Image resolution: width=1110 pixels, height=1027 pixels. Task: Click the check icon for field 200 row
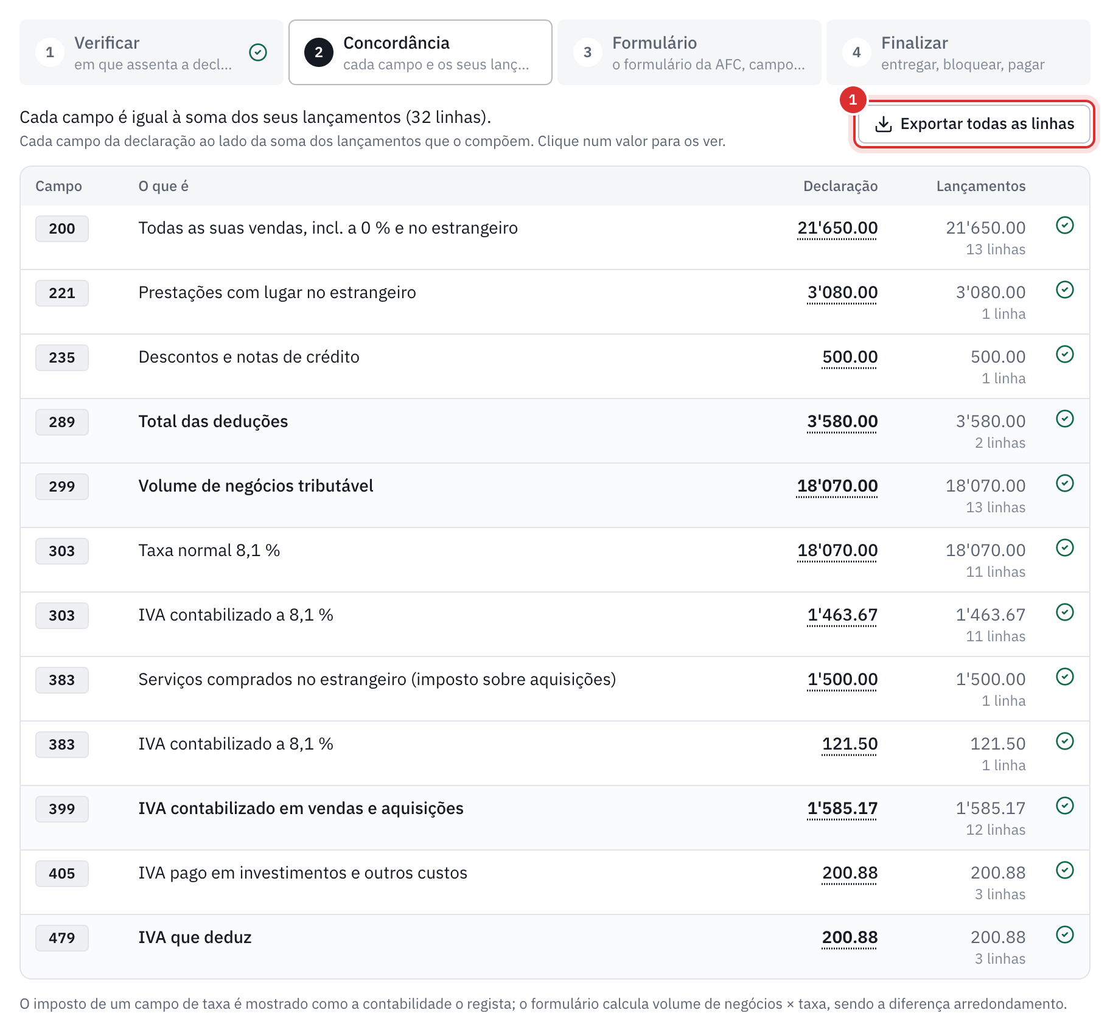(x=1064, y=225)
